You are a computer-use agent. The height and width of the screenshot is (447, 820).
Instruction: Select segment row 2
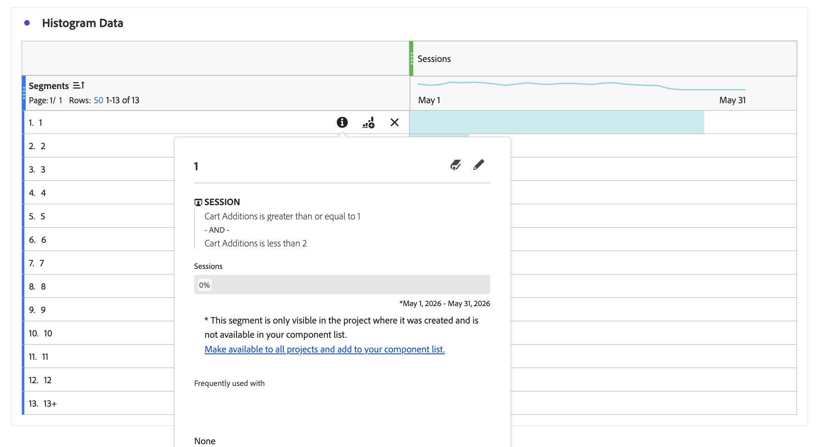99,146
